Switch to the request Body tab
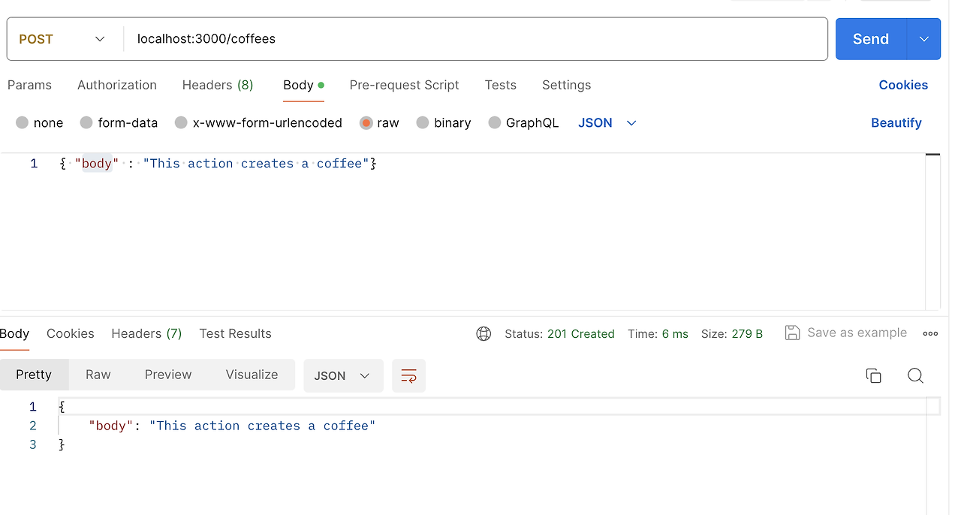 (x=303, y=85)
